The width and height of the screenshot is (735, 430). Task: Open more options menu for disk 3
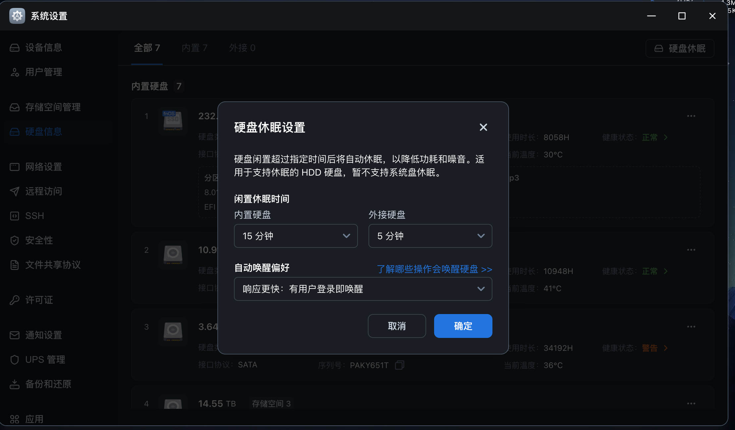[x=691, y=327]
